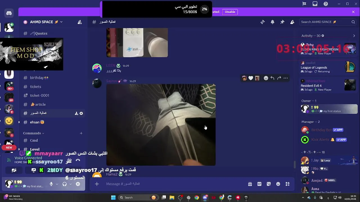360x202 pixels.
Task: Open voice connection signal details
Action: 9,160
